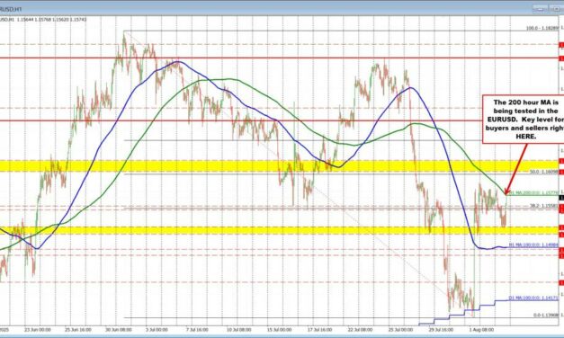The image size is (564, 338).
Task: Click time axis label 30 Jun 08:00
Action: [x=119, y=329]
